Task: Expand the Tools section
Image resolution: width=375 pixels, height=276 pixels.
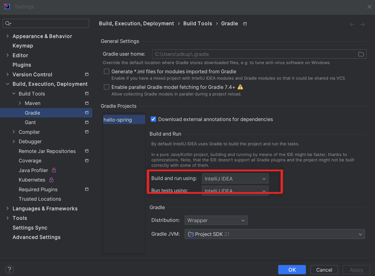Action: (7, 218)
